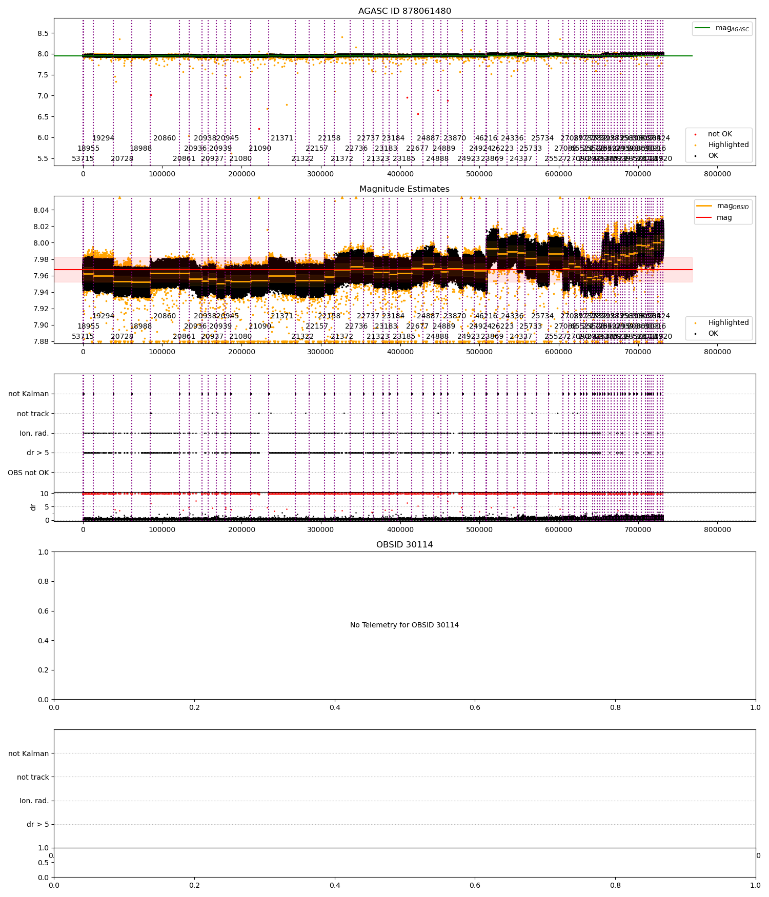Click the 'Magnitude Estimates' plot title
This screenshot has height=897, width=769.
click(x=404, y=189)
